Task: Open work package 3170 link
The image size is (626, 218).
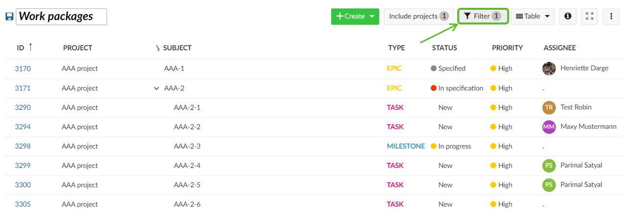Action: 22,69
